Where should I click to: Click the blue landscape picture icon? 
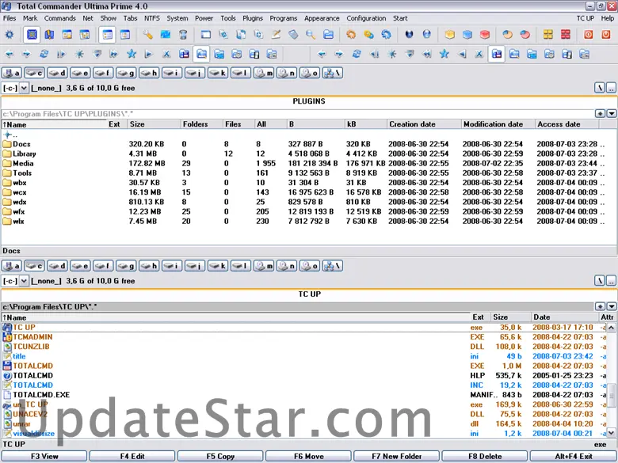pyautogui.click(x=166, y=35)
